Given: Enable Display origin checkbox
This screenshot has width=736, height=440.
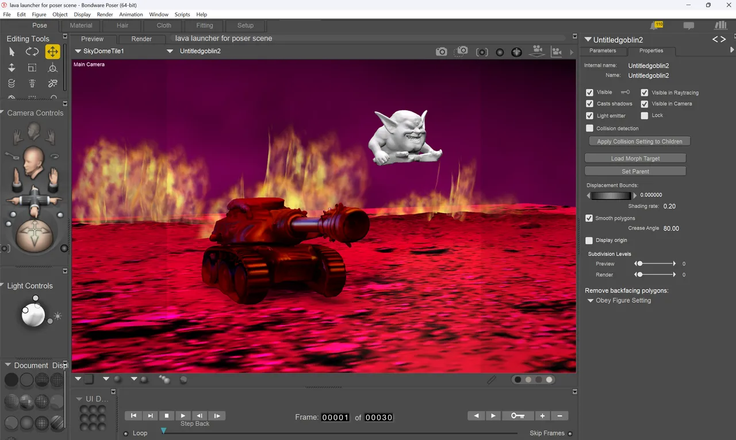Looking at the screenshot, I should [589, 240].
